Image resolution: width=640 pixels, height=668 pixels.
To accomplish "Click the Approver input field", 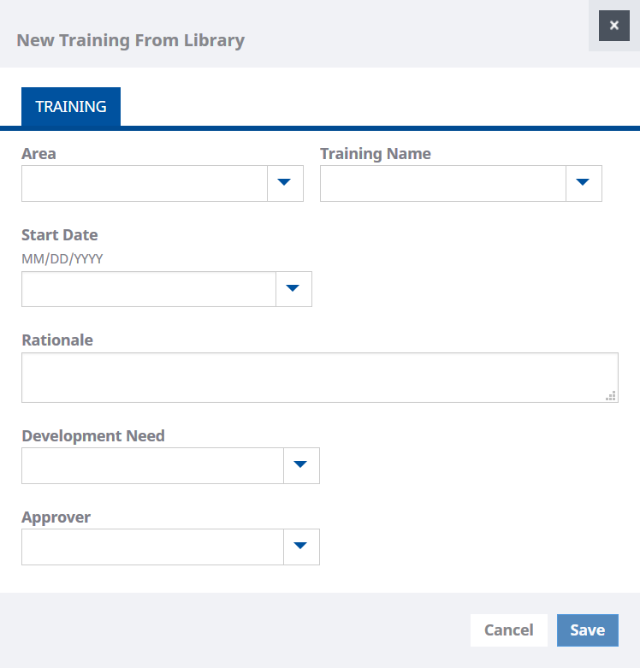I will pos(151,547).
